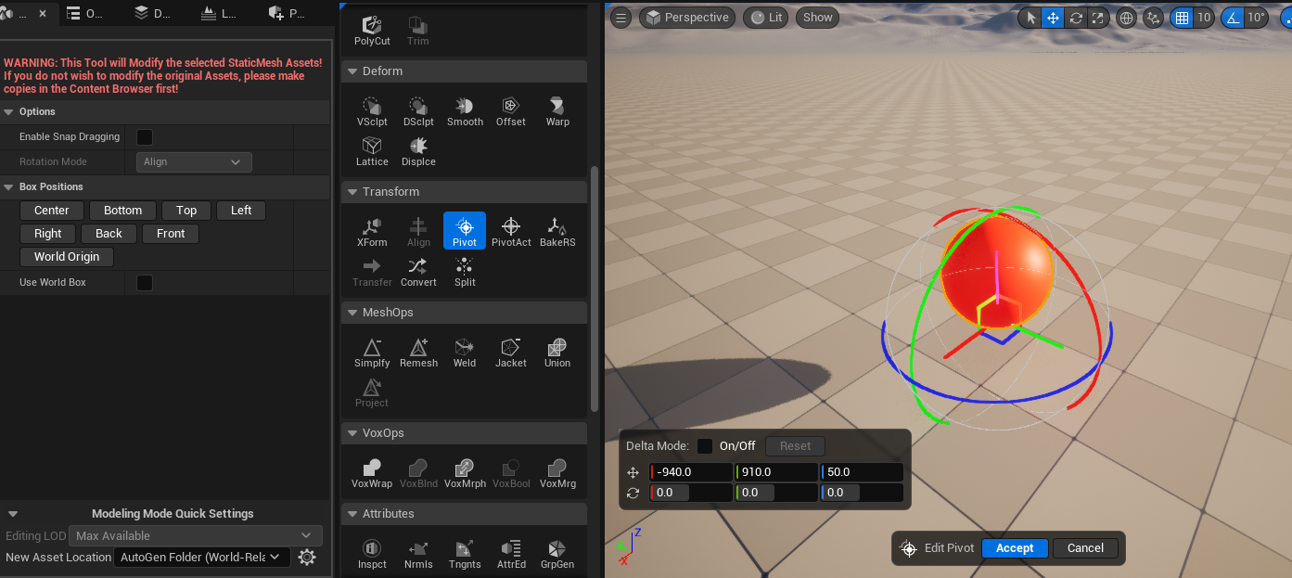The width and height of the screenshot is (1292, 578).
Task: Activate the XForm transform tool
Action: (x=372, y=232)
